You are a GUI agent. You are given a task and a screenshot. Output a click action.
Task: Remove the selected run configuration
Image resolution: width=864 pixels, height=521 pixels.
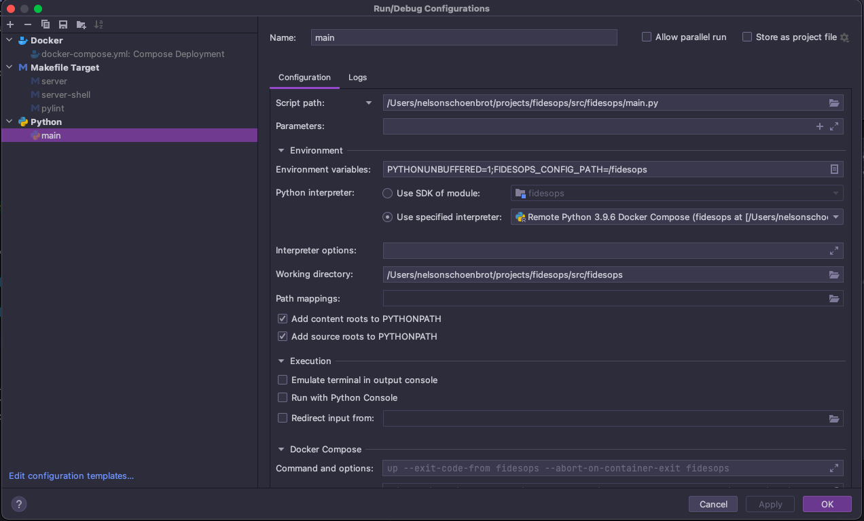click(x=26, y=24)
